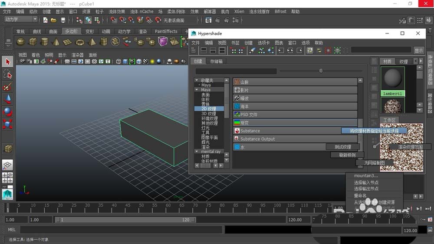434x244 pixels.
Task: Collapse the 收藏夹 tree section
Action: tap(197, 80)
